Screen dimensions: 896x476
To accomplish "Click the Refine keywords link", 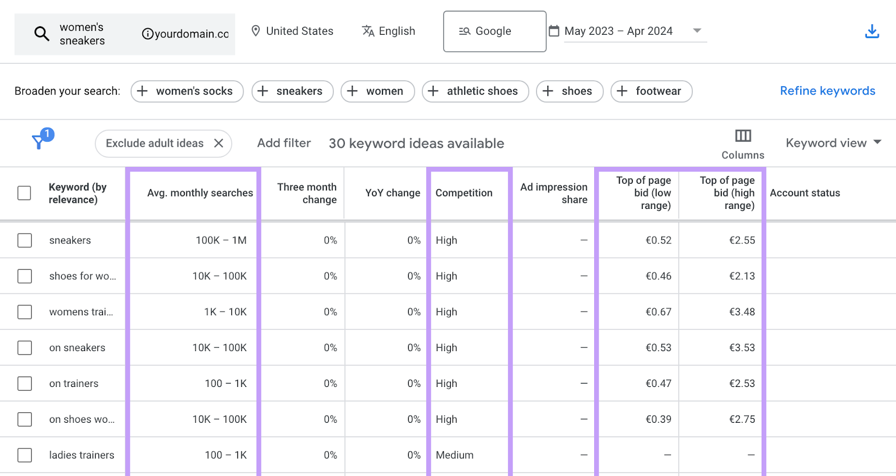I will [x=827, y=91].
